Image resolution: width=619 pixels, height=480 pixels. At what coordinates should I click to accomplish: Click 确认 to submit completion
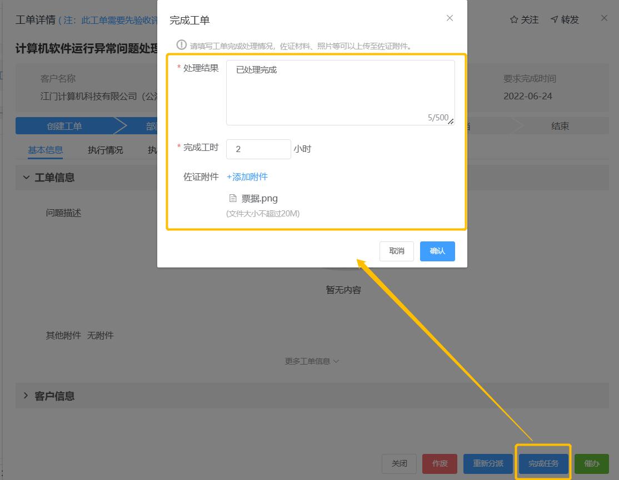[437, 251]
